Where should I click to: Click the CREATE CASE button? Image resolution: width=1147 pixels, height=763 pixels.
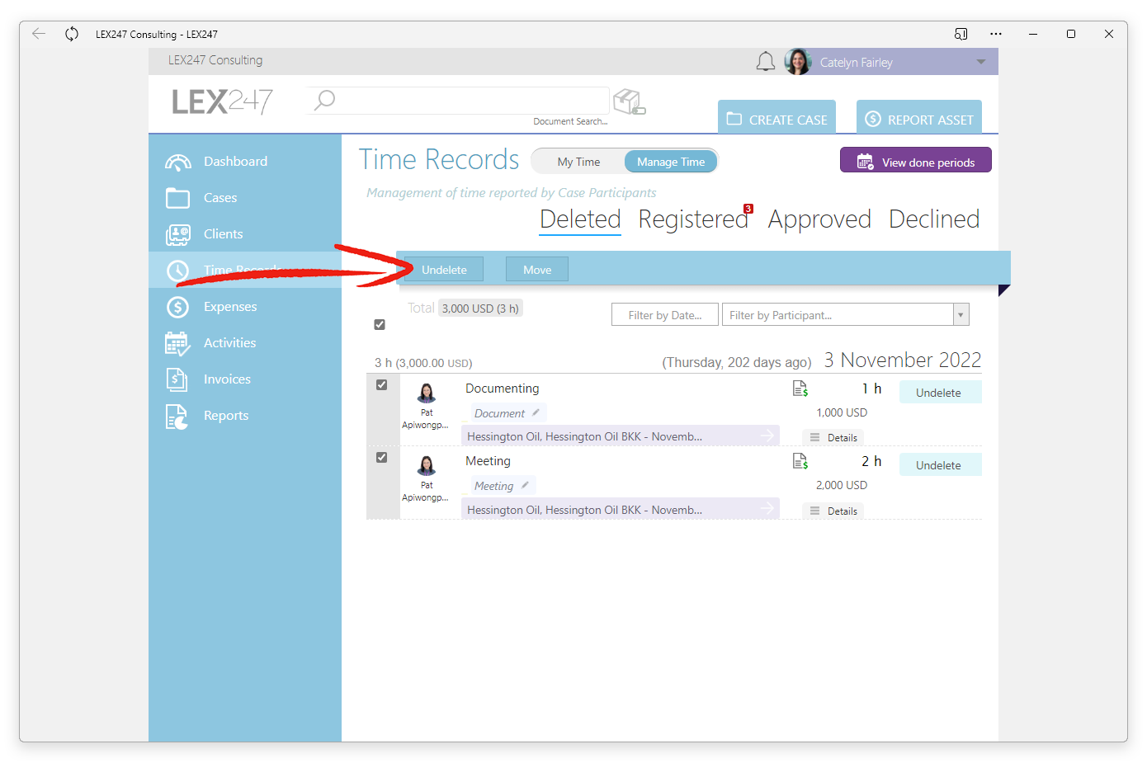776,117
